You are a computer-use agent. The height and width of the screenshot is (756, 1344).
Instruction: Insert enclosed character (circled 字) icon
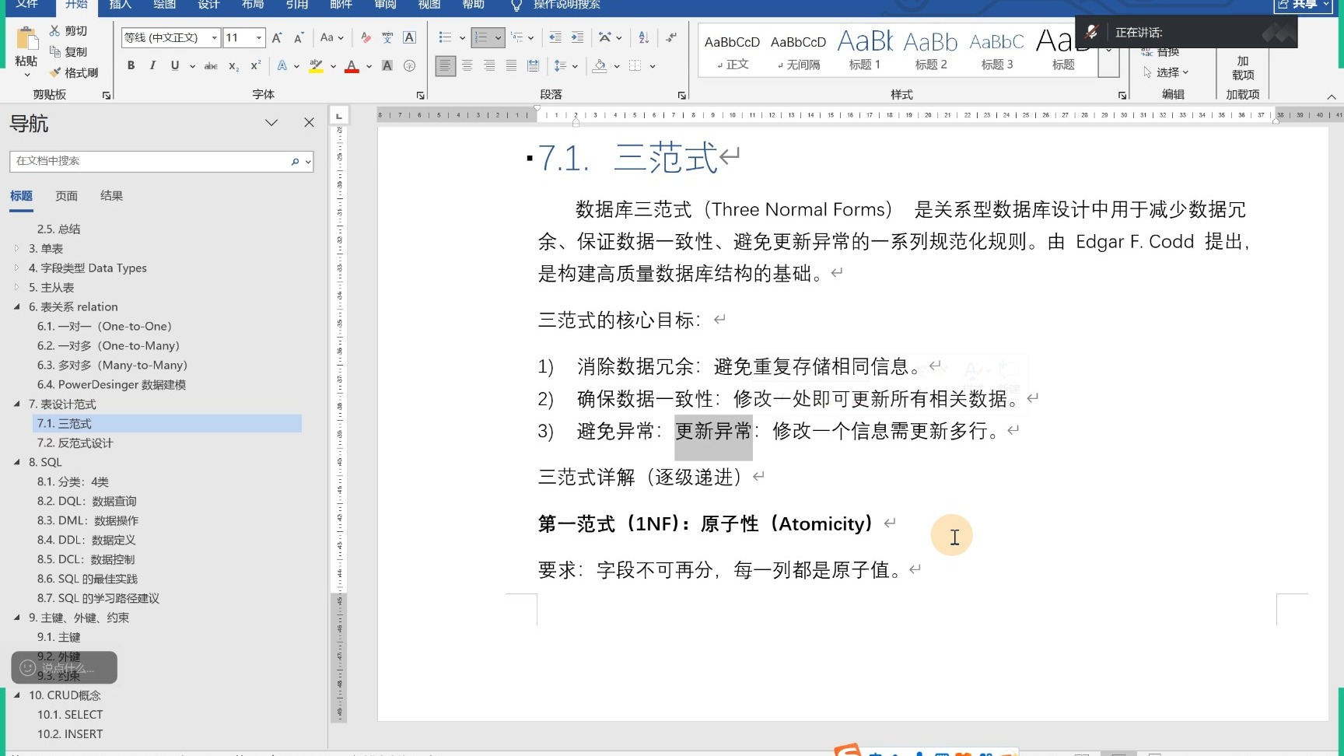410,66
